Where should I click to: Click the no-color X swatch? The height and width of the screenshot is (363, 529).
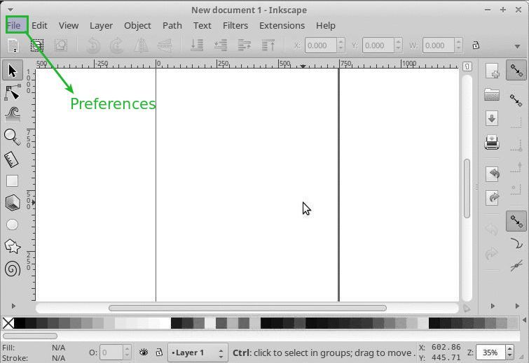click(x=8, y=323)
